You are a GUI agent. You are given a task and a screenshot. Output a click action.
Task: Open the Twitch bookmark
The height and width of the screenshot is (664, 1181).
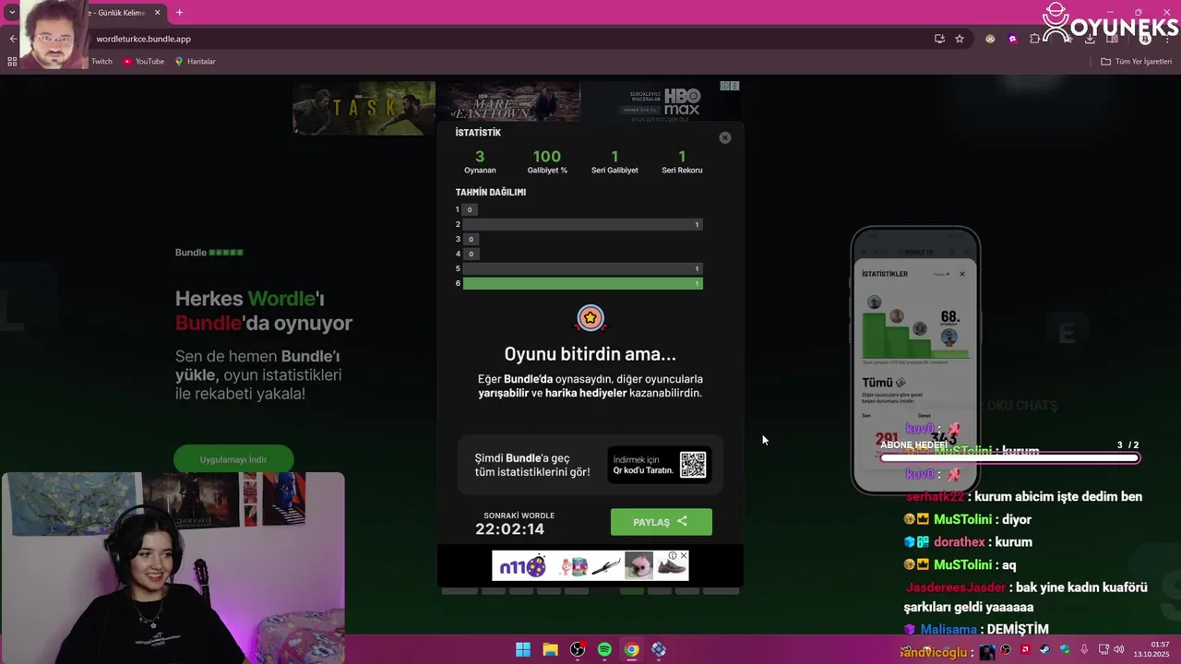[x=101, y=62]
